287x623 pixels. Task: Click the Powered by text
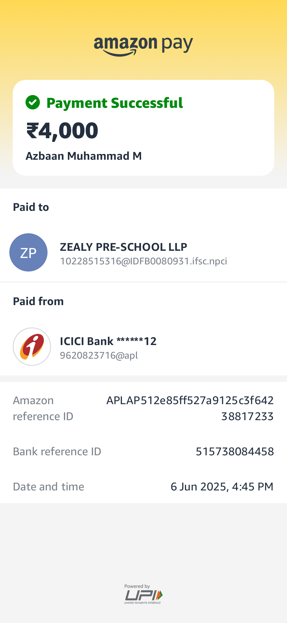[137, 586]
